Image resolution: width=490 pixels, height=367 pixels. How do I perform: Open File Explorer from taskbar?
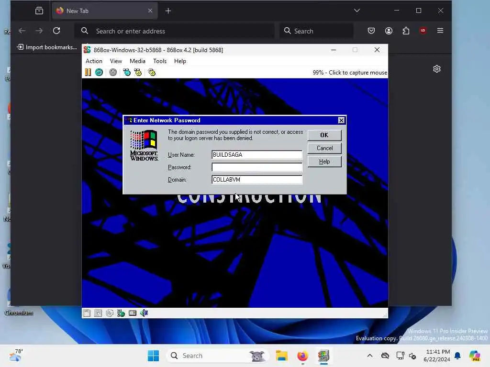click(281, 356)
